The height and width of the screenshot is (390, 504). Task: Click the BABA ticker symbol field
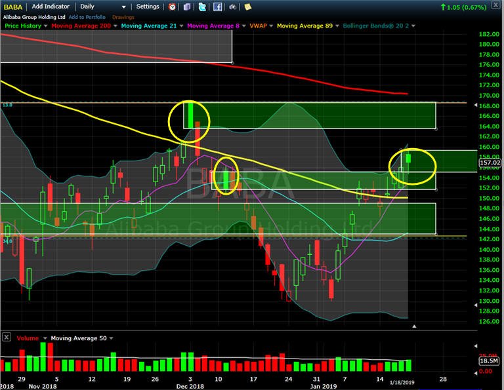coord(13,7)
